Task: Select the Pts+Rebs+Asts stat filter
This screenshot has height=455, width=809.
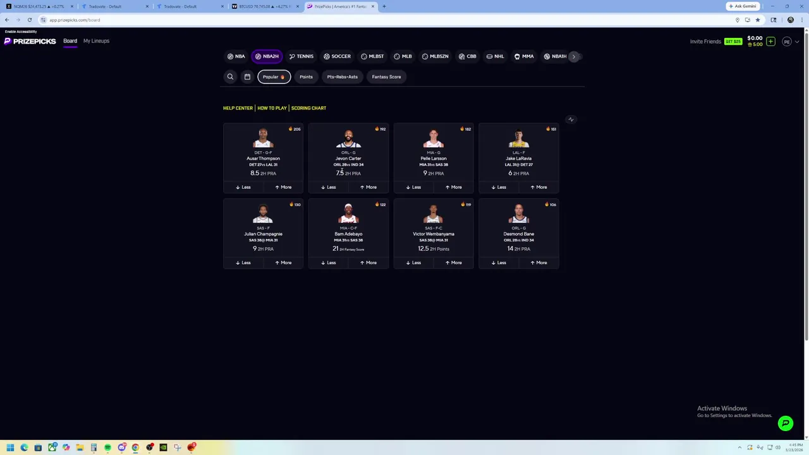Action: [x=342, y=76]
